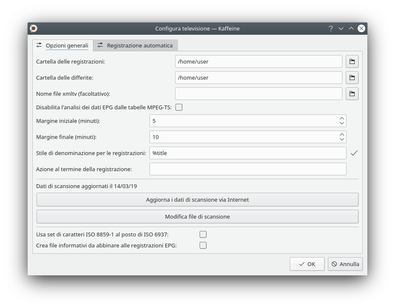Screen dimensions: 395x308
Task: Browse for xmltv file name
Action: coord(352,94)
